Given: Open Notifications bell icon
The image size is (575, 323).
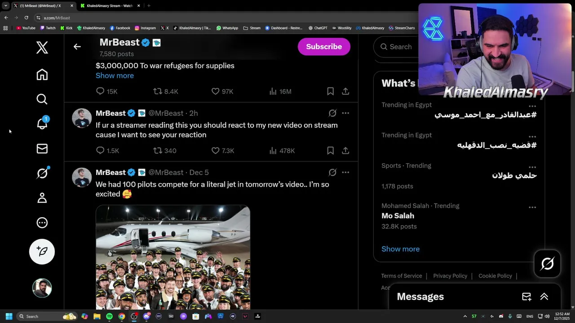Looking at the screenshot, I should coord(42,123).
